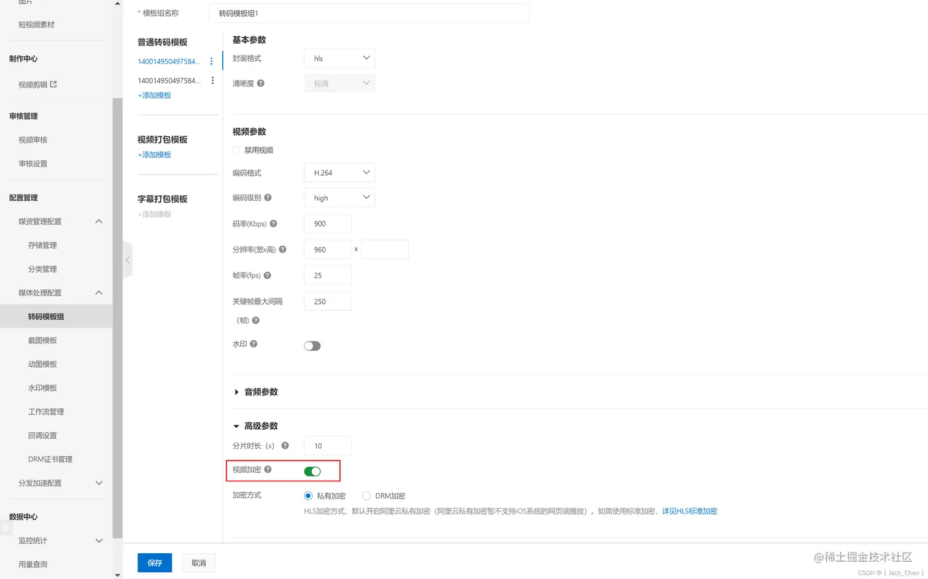Click the 码率 field containing 900
The width and height of the screenshot is (928, 579).
point(328,223)
